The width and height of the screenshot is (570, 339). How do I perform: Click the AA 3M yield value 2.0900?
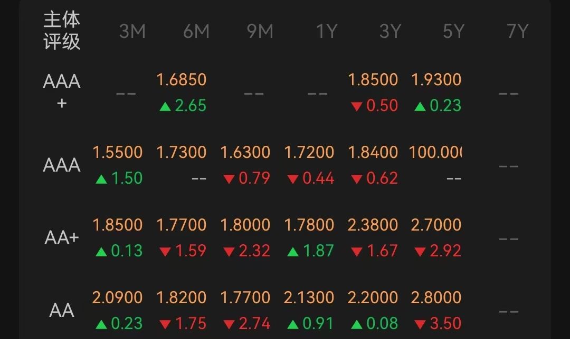tap(117, 297)
